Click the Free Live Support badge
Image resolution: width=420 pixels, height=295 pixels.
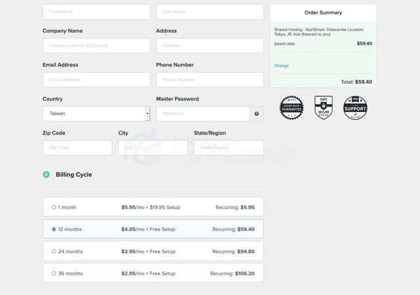point(355,108)
